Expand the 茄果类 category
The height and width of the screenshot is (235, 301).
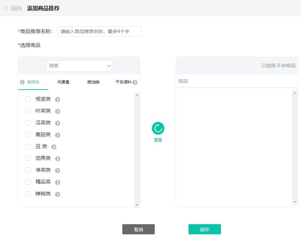point(57,158)
